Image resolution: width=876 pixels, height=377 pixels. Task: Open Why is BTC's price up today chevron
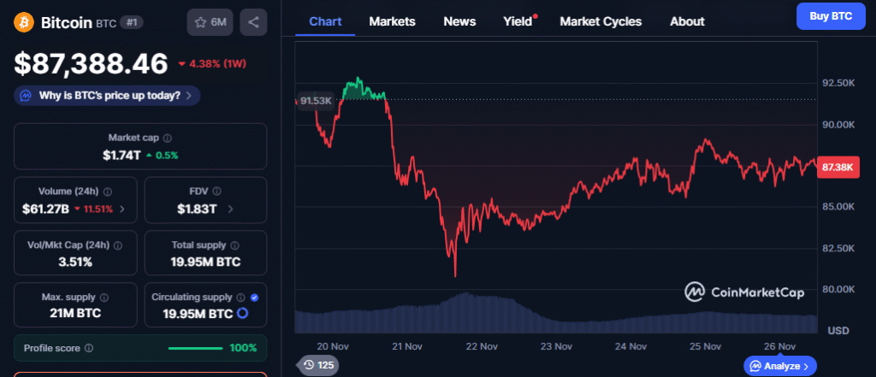(x=189, y=96)
